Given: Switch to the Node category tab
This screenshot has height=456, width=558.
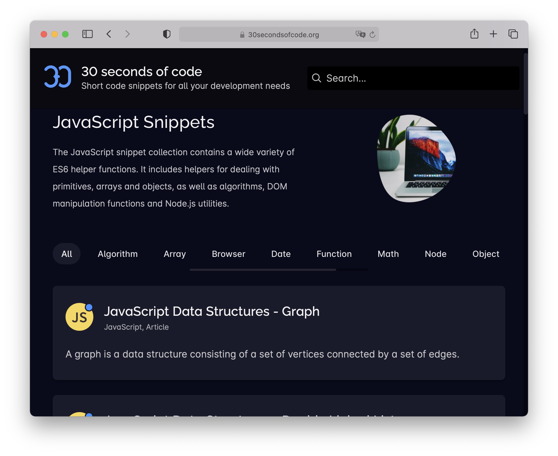Looking at the screenshot, I should 435,254.
